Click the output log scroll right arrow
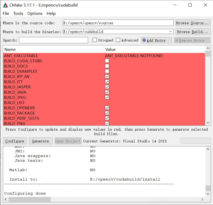The height and width of the screenshot is (205, 213). (203, 200)
